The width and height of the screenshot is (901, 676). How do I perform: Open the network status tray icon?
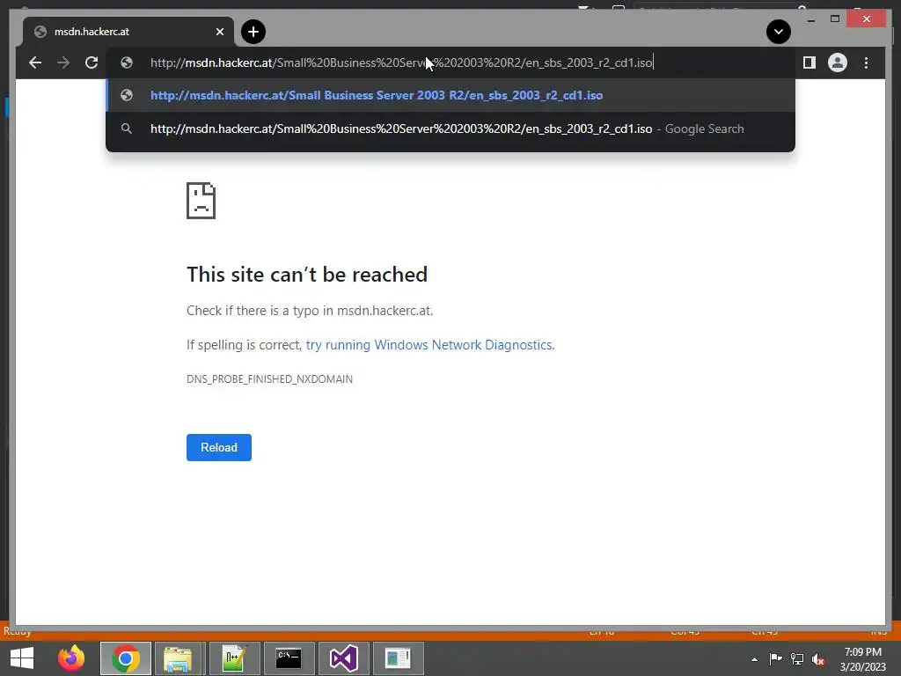[x=797, y=658]
